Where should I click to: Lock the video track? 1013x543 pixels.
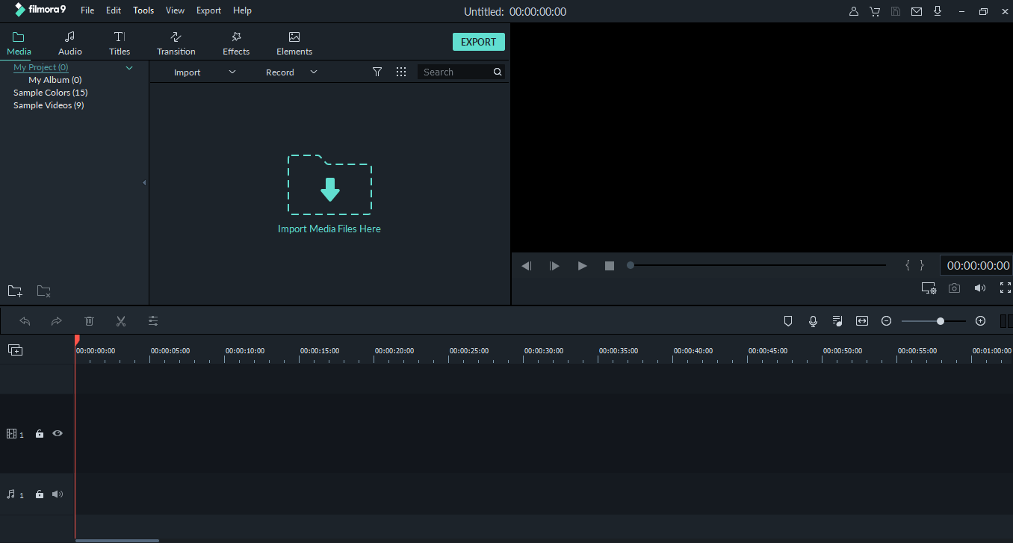[39, 433]
